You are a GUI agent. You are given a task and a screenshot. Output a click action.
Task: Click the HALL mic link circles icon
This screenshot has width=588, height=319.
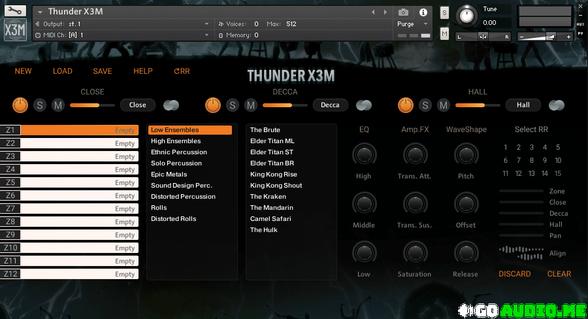point(557,105)
